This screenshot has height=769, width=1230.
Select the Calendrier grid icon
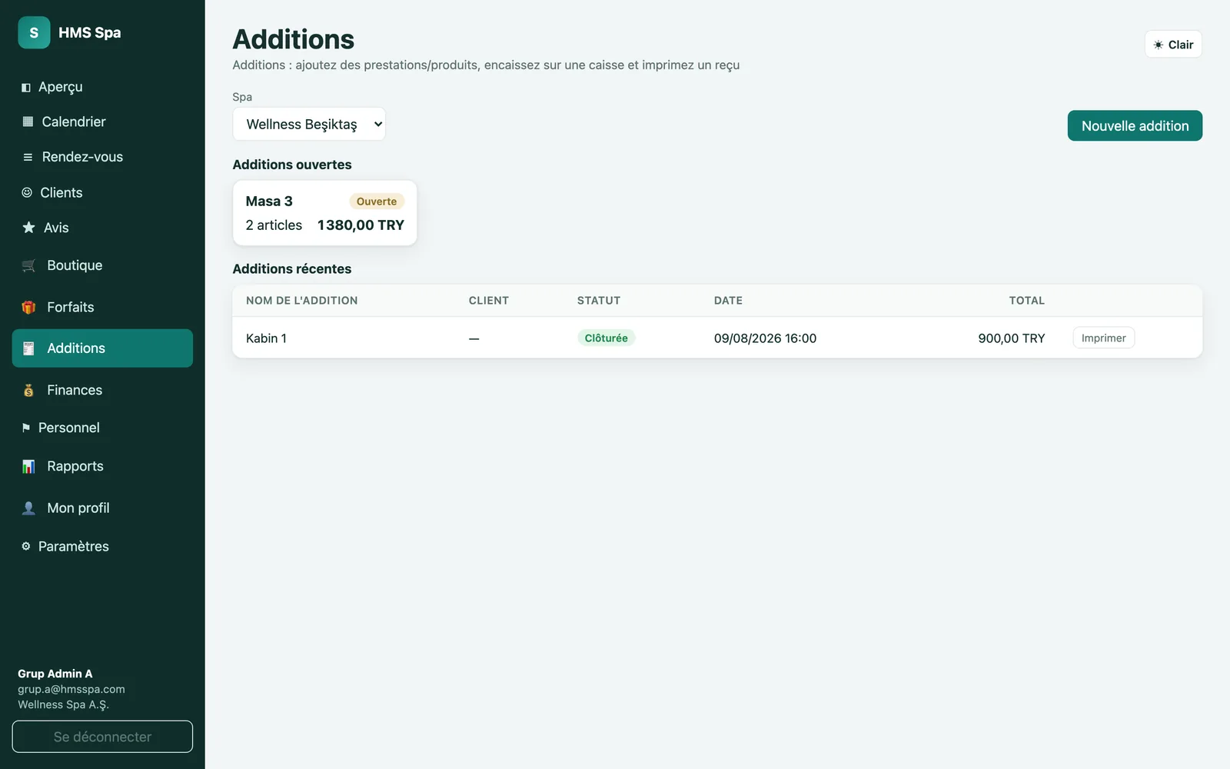28,122
